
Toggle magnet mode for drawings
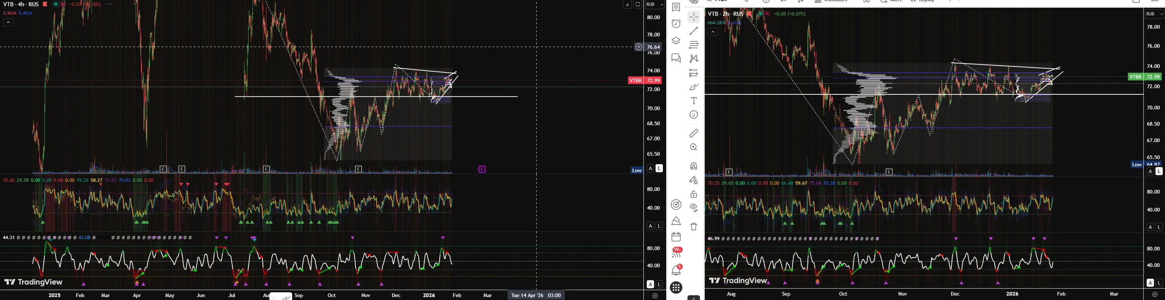click(x=693, y=166)
